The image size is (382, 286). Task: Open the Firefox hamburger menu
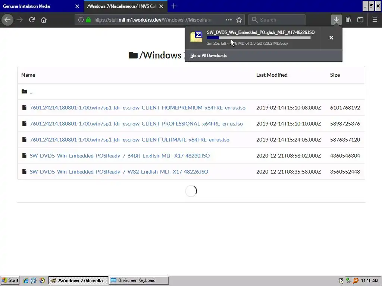point(375,20)
